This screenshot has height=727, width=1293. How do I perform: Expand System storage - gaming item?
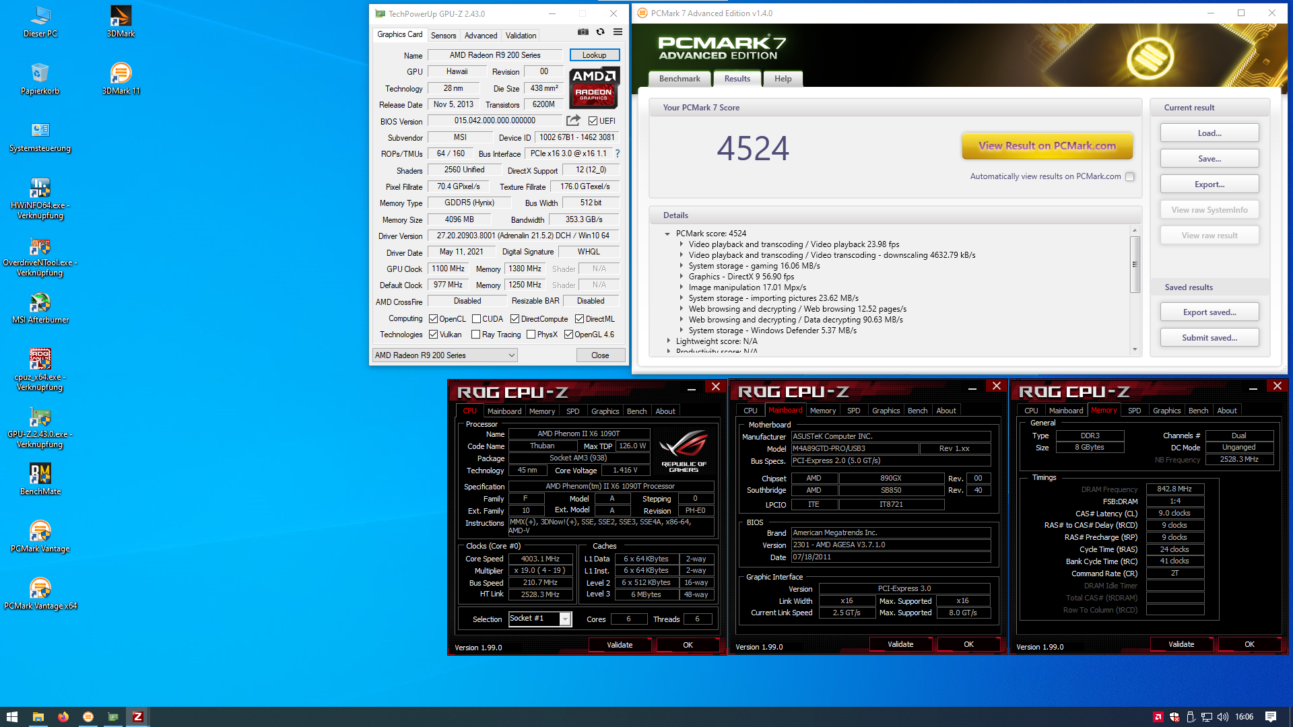pos(681,266)
